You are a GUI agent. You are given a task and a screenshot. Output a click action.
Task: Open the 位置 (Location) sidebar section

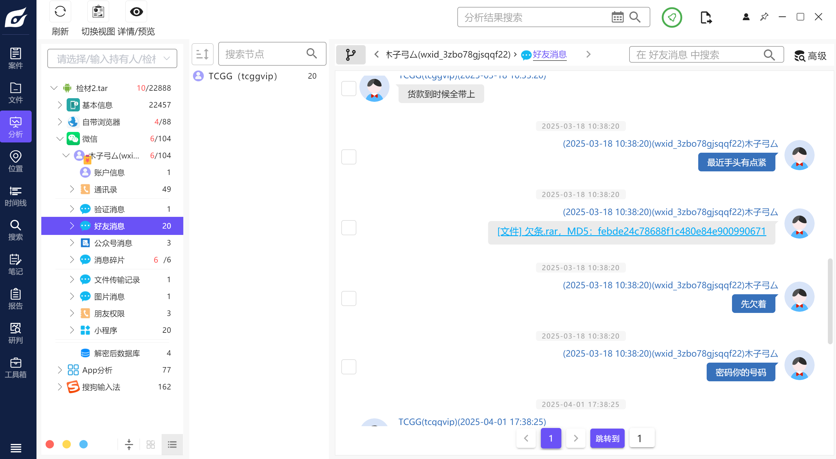coord(16,161)
